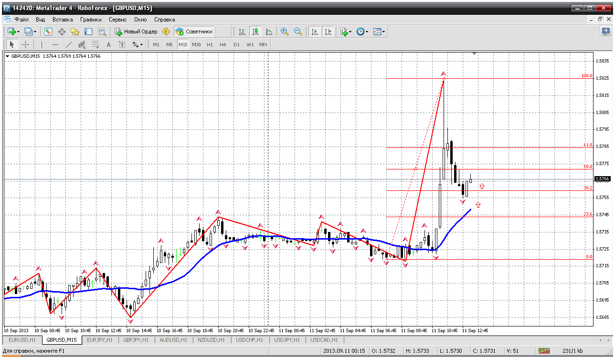Click the Новый Ордер button
The height and width of the screenshot is (357, 615).
click(136, 31)
